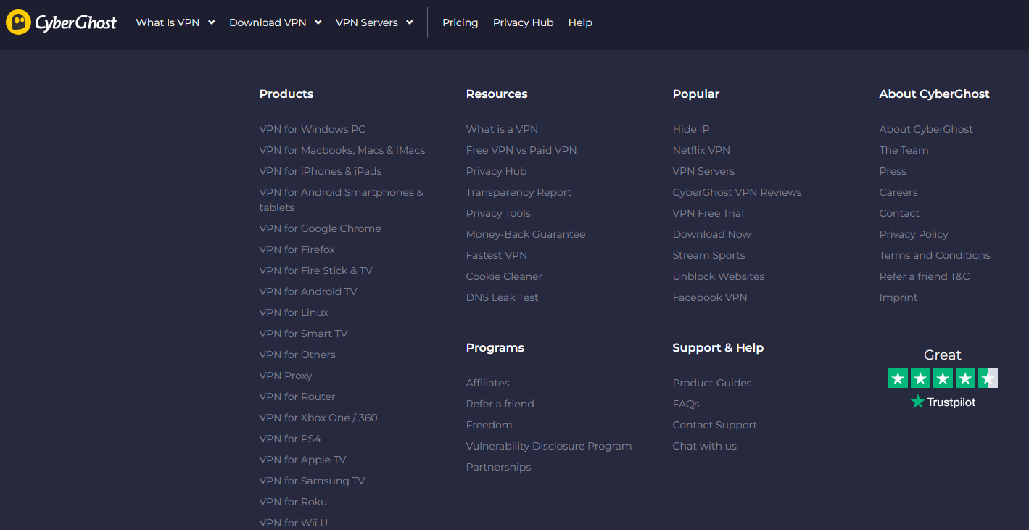Viewport: 1029px width, 530px height.
Task: Open Stream Sports link
Action: coord(709,255)
